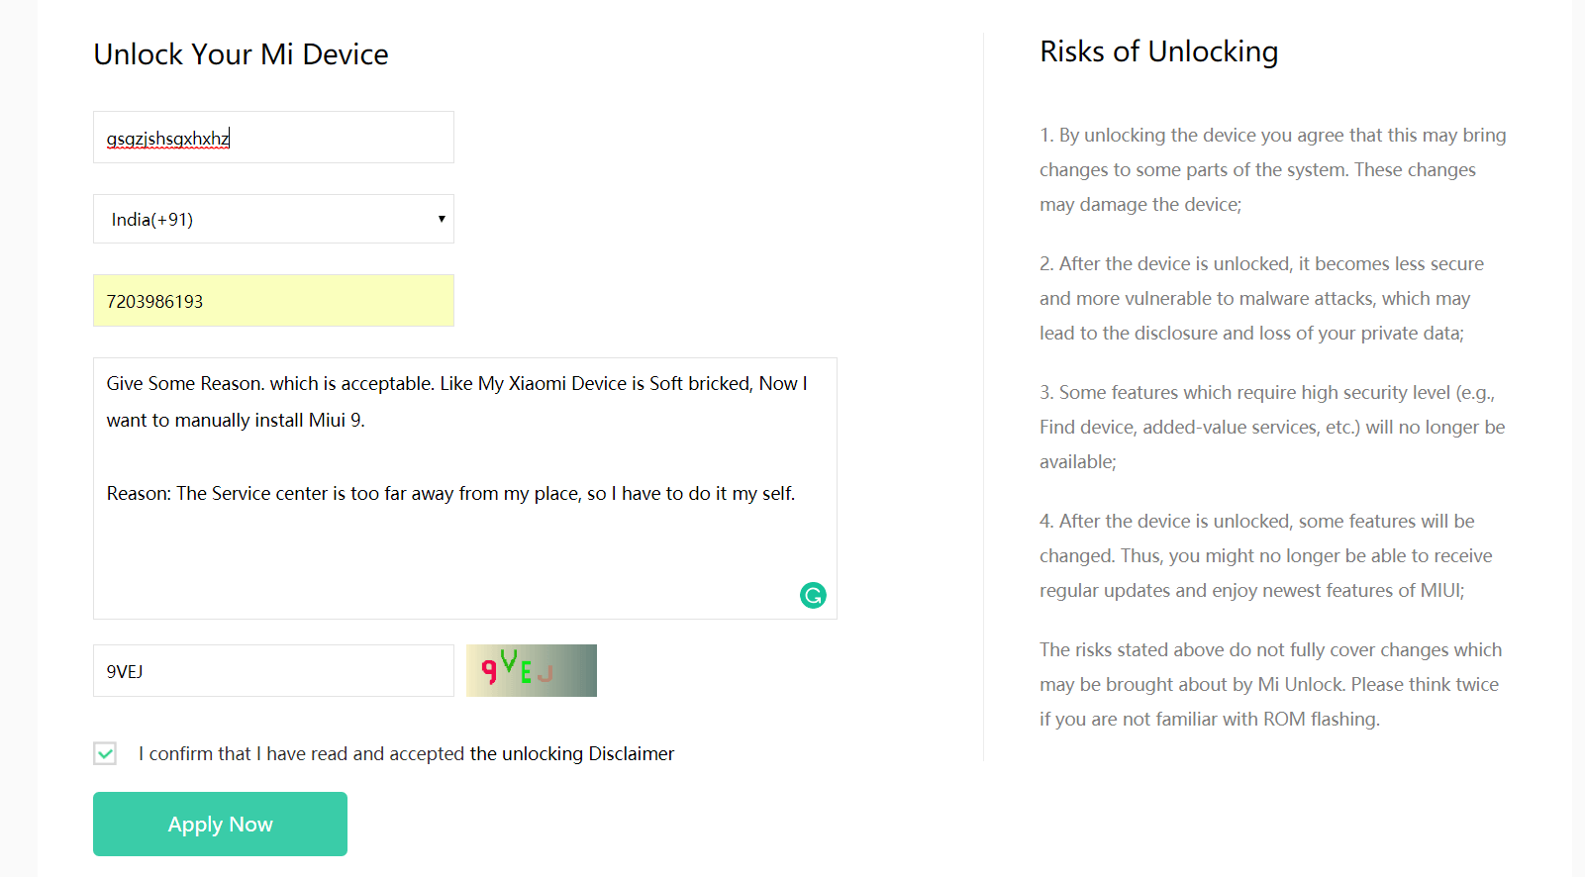Click the 'Unlock Your Mi Device' heading
Screen dimensions: 1585x877
tap(241, 54)
